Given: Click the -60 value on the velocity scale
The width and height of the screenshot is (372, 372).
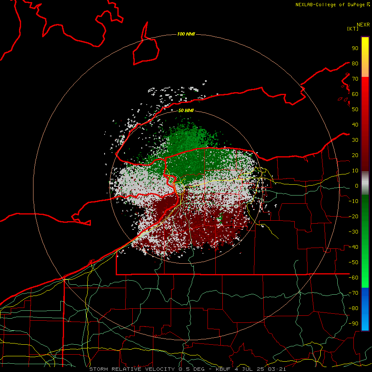Looking at the screenshot, I should (353, 278).
